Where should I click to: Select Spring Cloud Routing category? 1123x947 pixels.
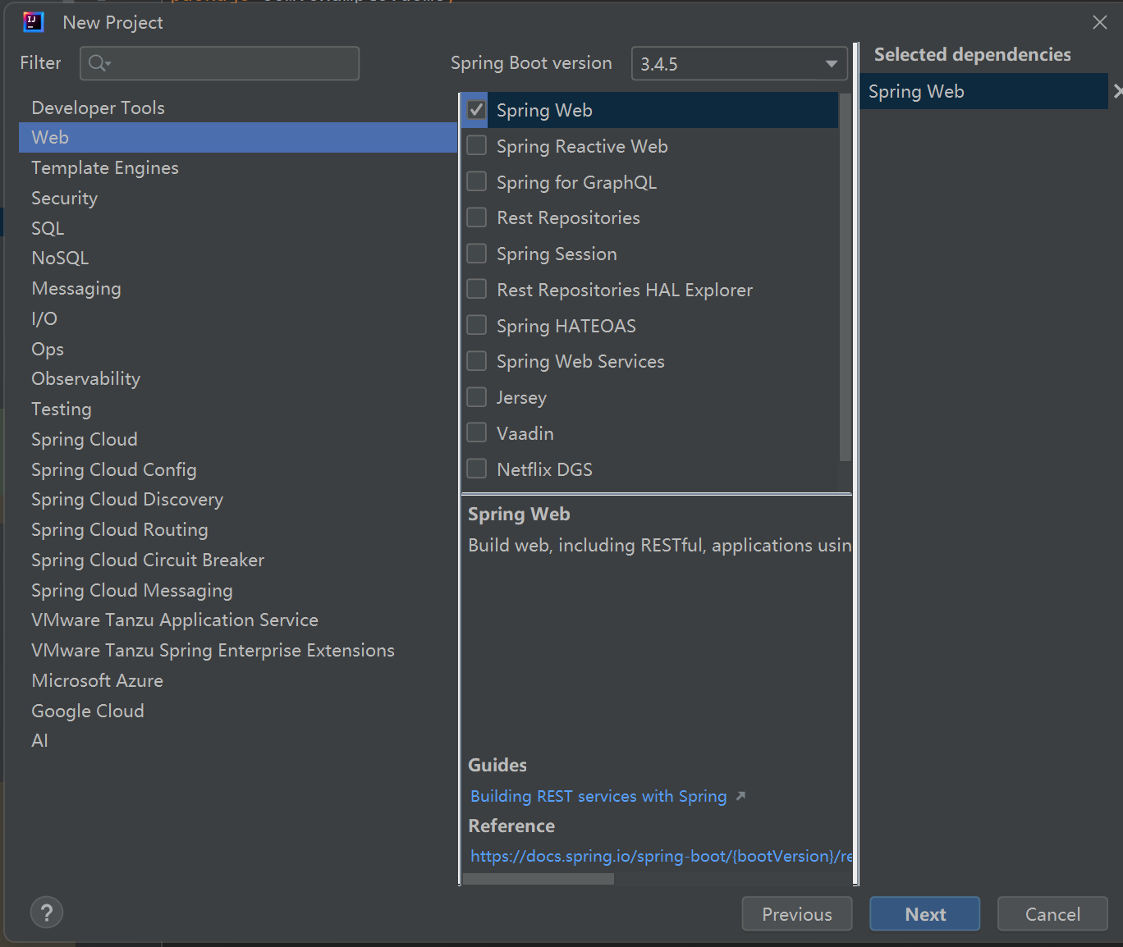238,529
